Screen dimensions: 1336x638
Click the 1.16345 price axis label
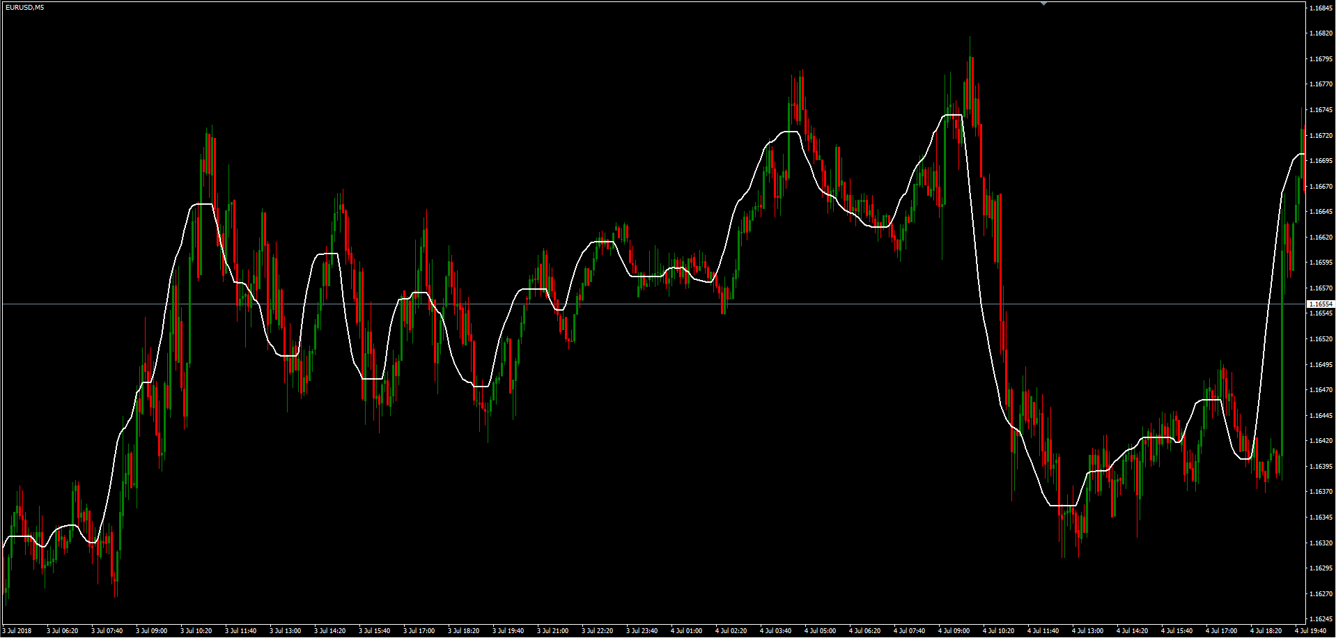[1321, 518]
